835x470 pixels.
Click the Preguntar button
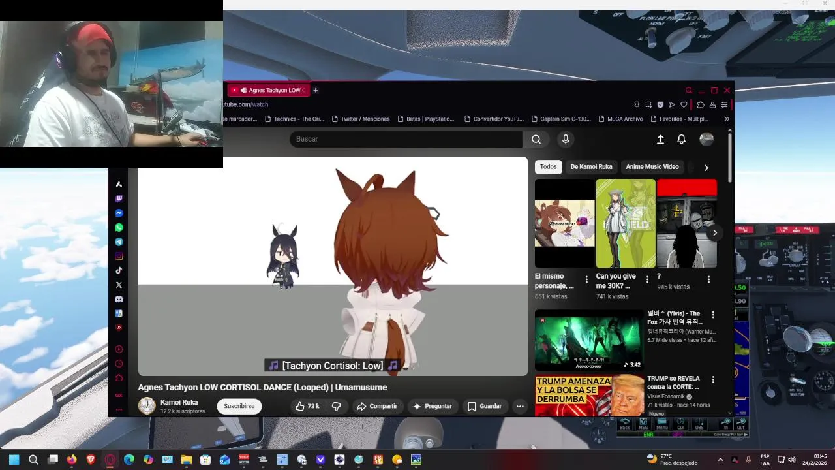pyautogui.click(x=432, y=406)
